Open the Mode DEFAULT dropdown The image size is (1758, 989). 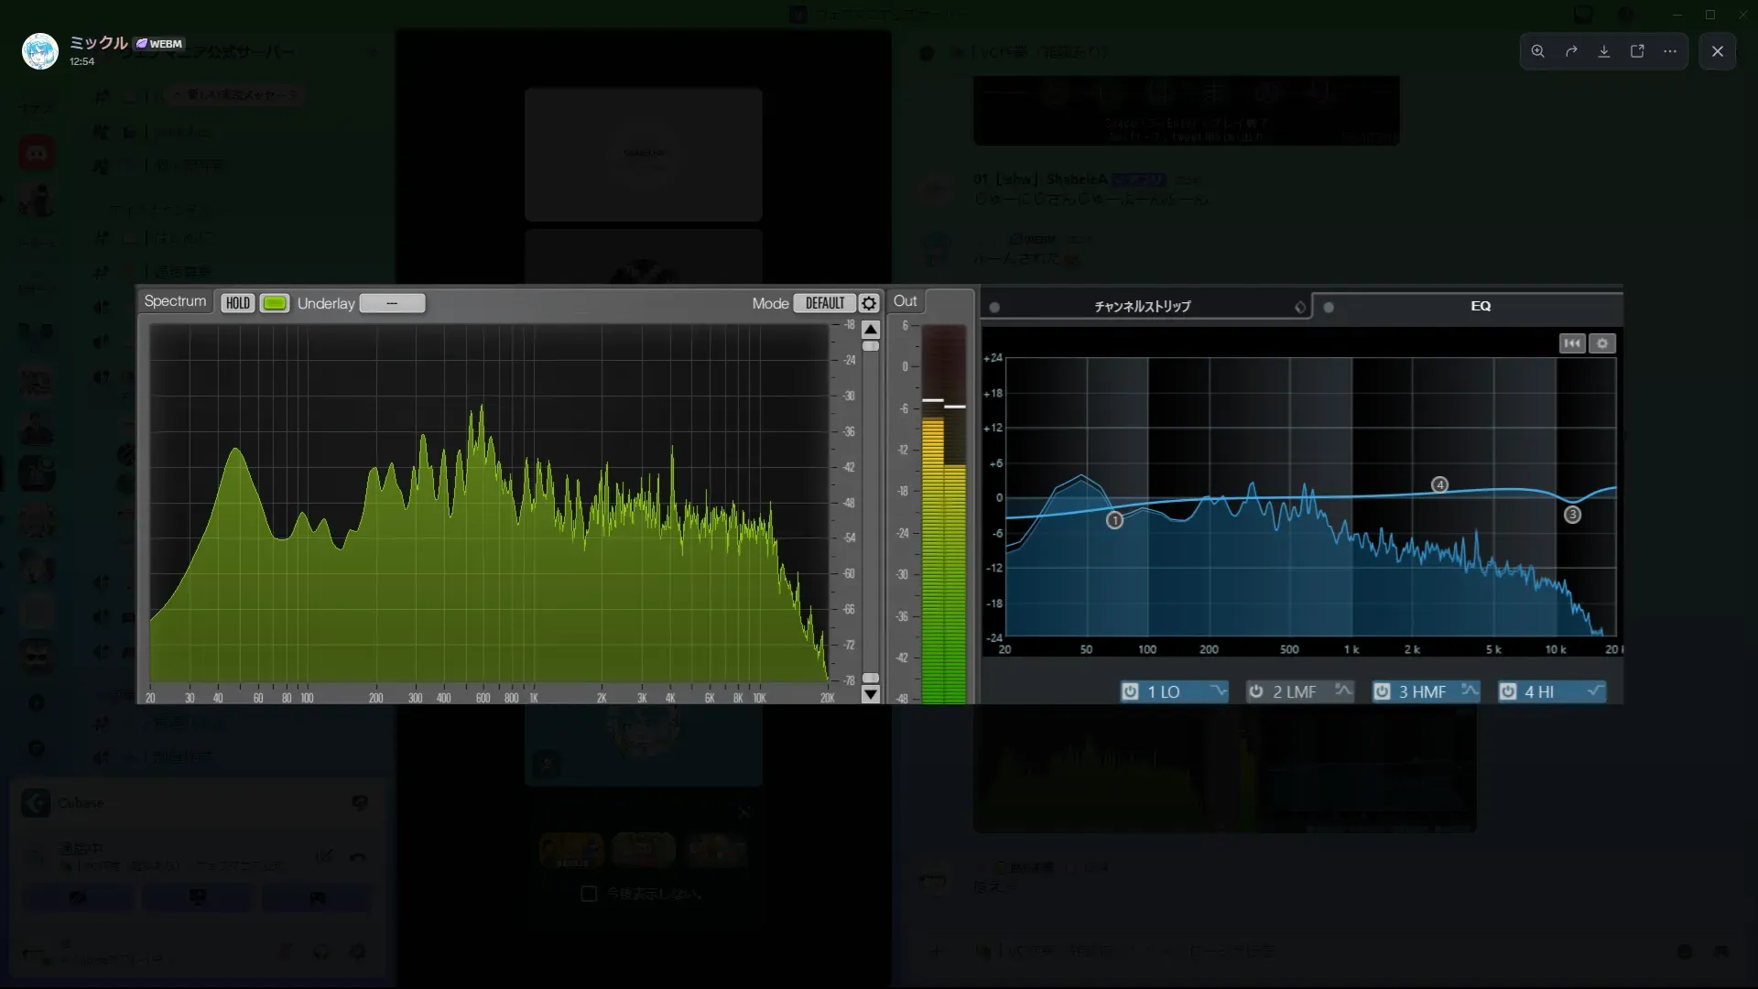(x=824, y=303)
